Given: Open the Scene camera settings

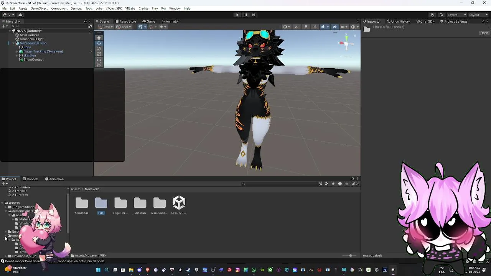Looking at the screenshot, I should pos(344,27).
